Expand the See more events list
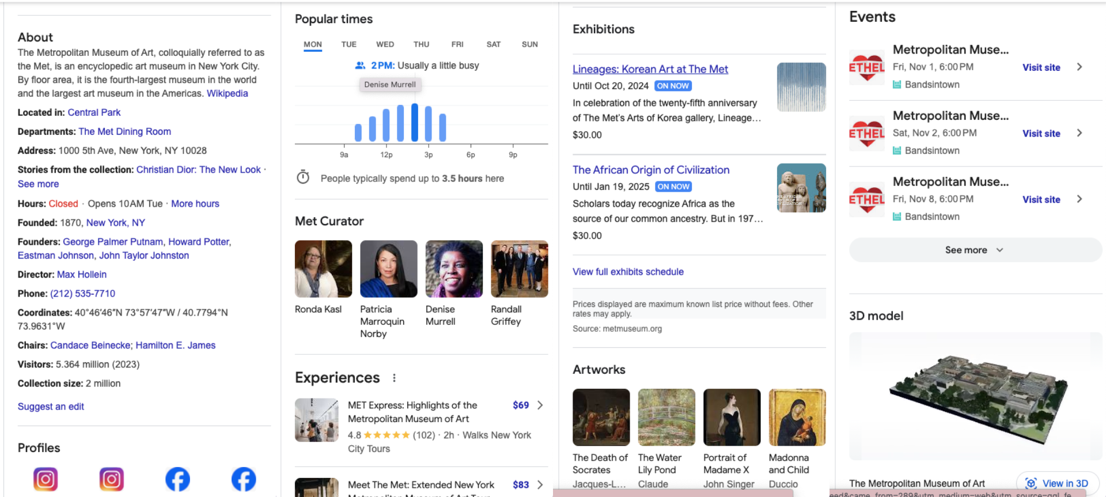The width and height of the screenshot is (1106, 497). [x=975, y=250]
